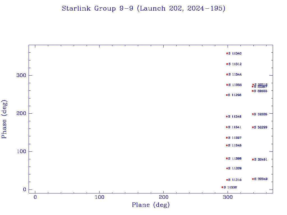Screen dimensions: 287x215
Task: Click the 'S 11327' satellite label
Action: tap(235, 138)
